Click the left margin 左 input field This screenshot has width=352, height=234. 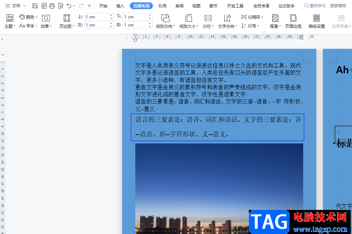97,25
